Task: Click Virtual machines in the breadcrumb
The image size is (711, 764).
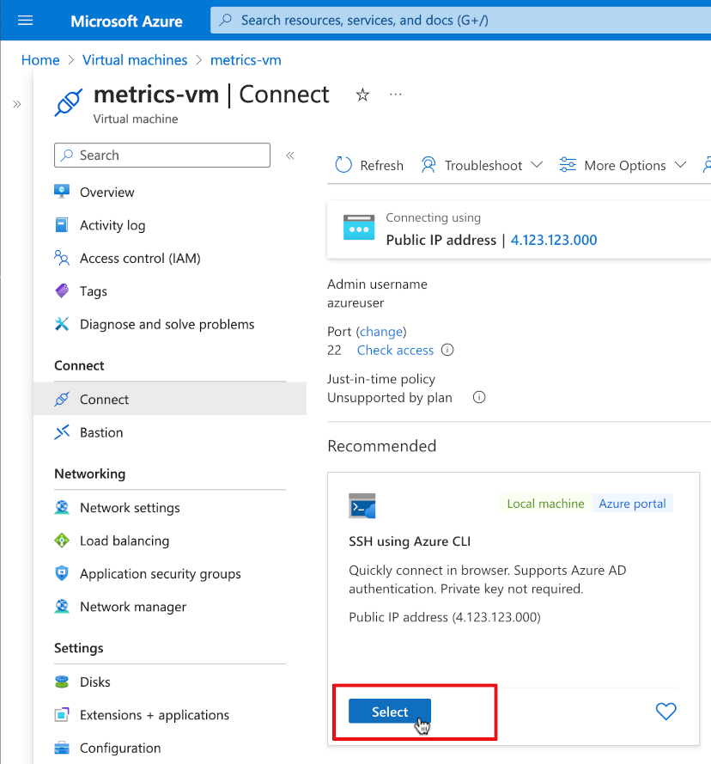Action: click(135, 59)
